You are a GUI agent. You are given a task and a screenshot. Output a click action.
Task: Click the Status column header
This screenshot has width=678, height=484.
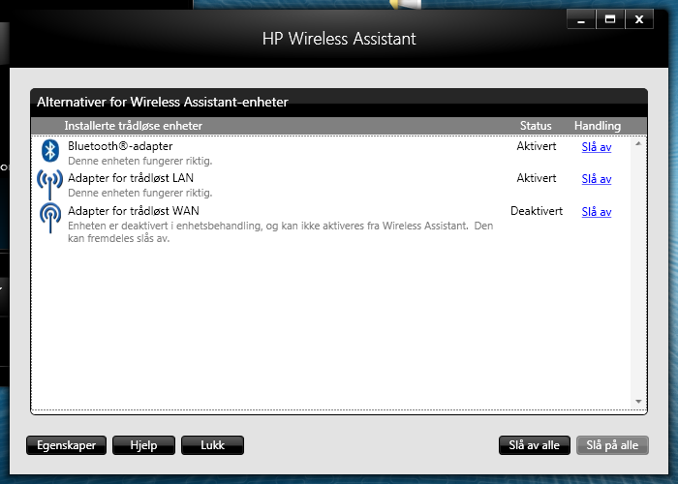click(536, 126)
